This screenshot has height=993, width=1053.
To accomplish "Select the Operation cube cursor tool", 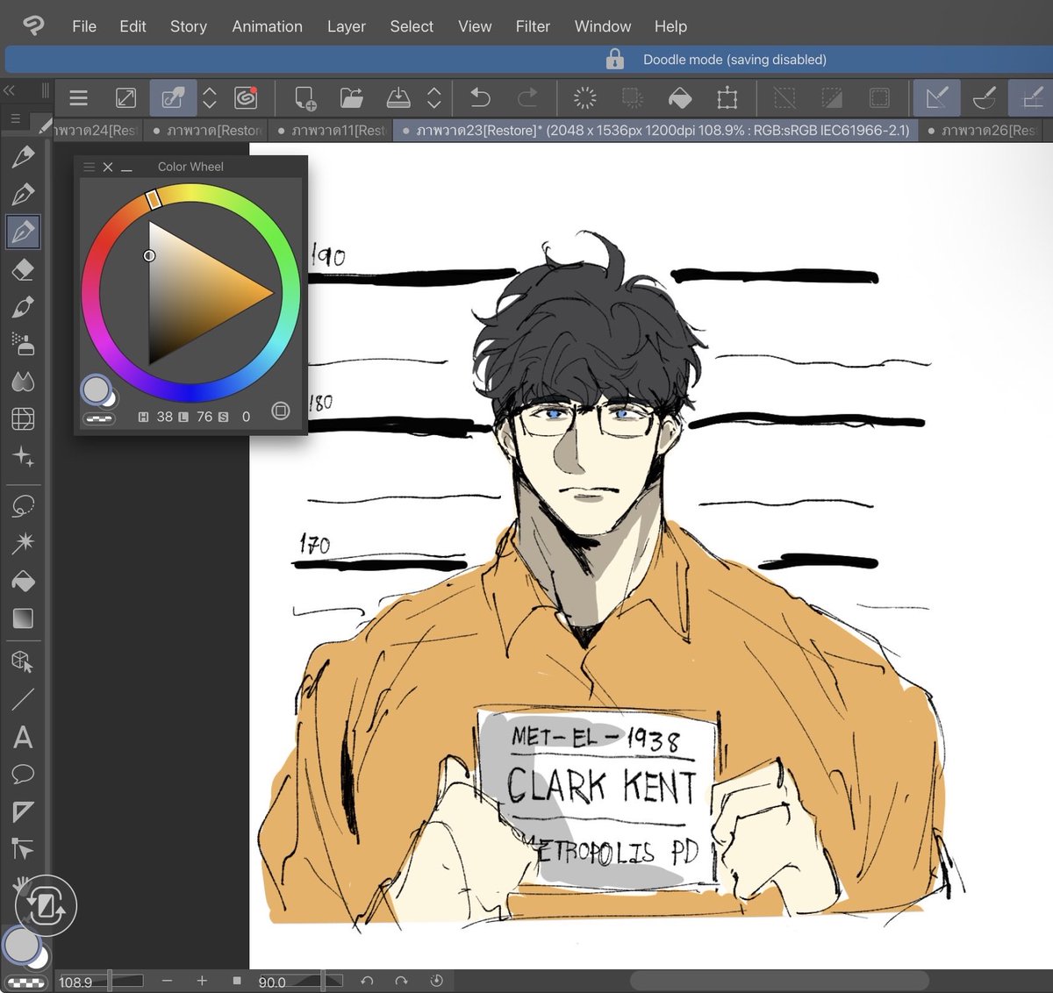I will pos(24,661).
